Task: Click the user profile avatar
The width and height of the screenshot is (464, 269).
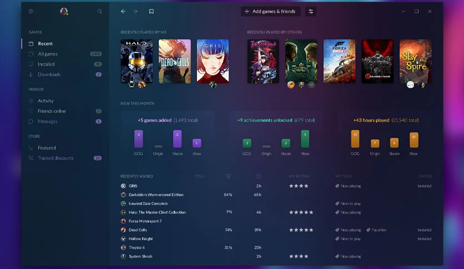Action: pyautogui.click(x=64, y=11)
